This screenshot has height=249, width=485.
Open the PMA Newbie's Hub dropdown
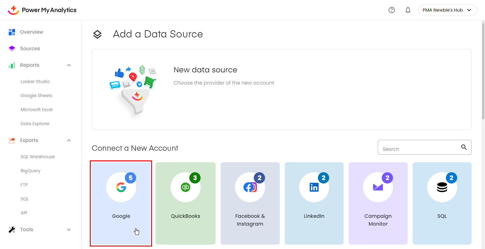point(447,10)
